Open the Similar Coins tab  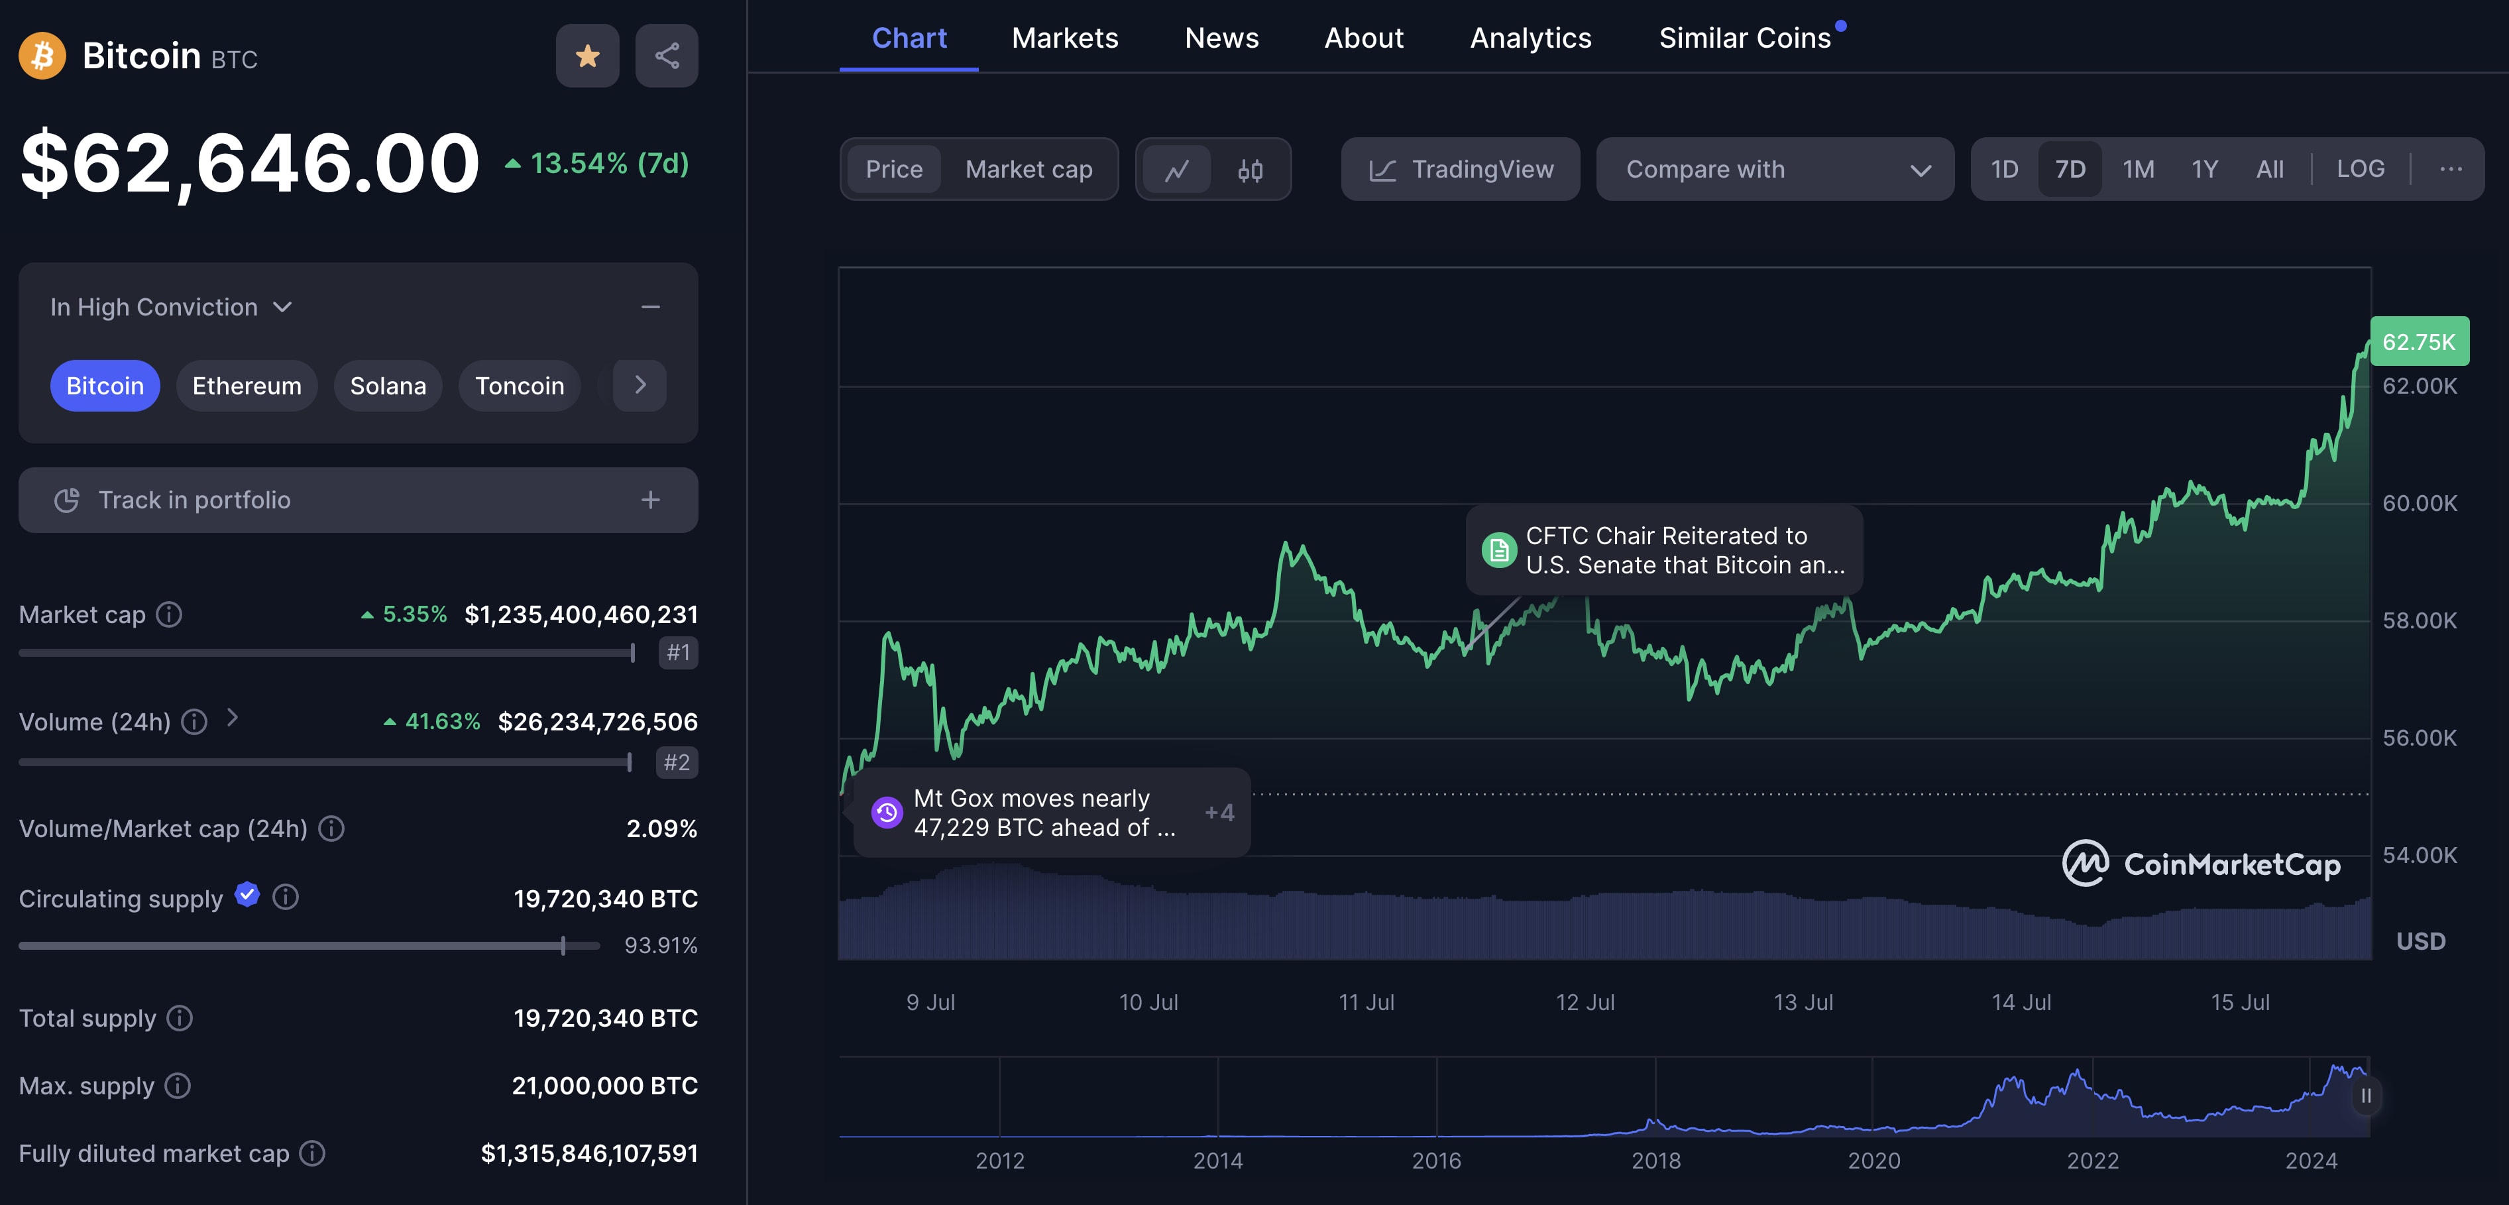[1744, 37]
